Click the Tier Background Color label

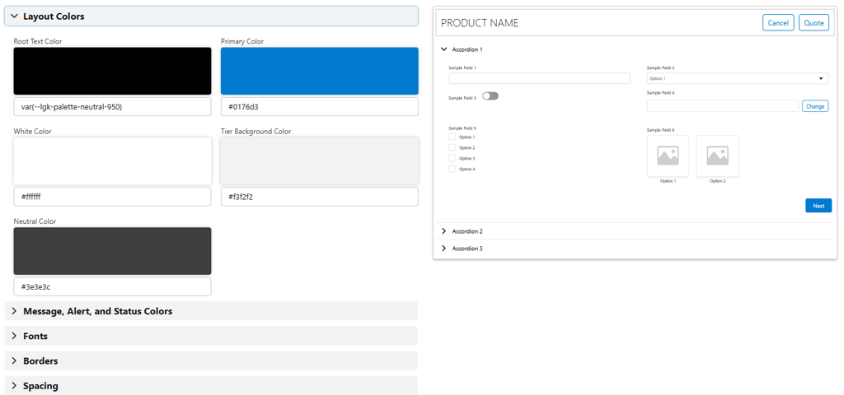[x=256, y=131]
